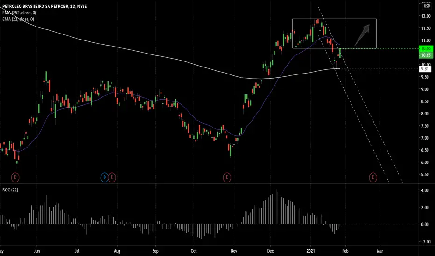Click the 9.00 price axis label

426,89
